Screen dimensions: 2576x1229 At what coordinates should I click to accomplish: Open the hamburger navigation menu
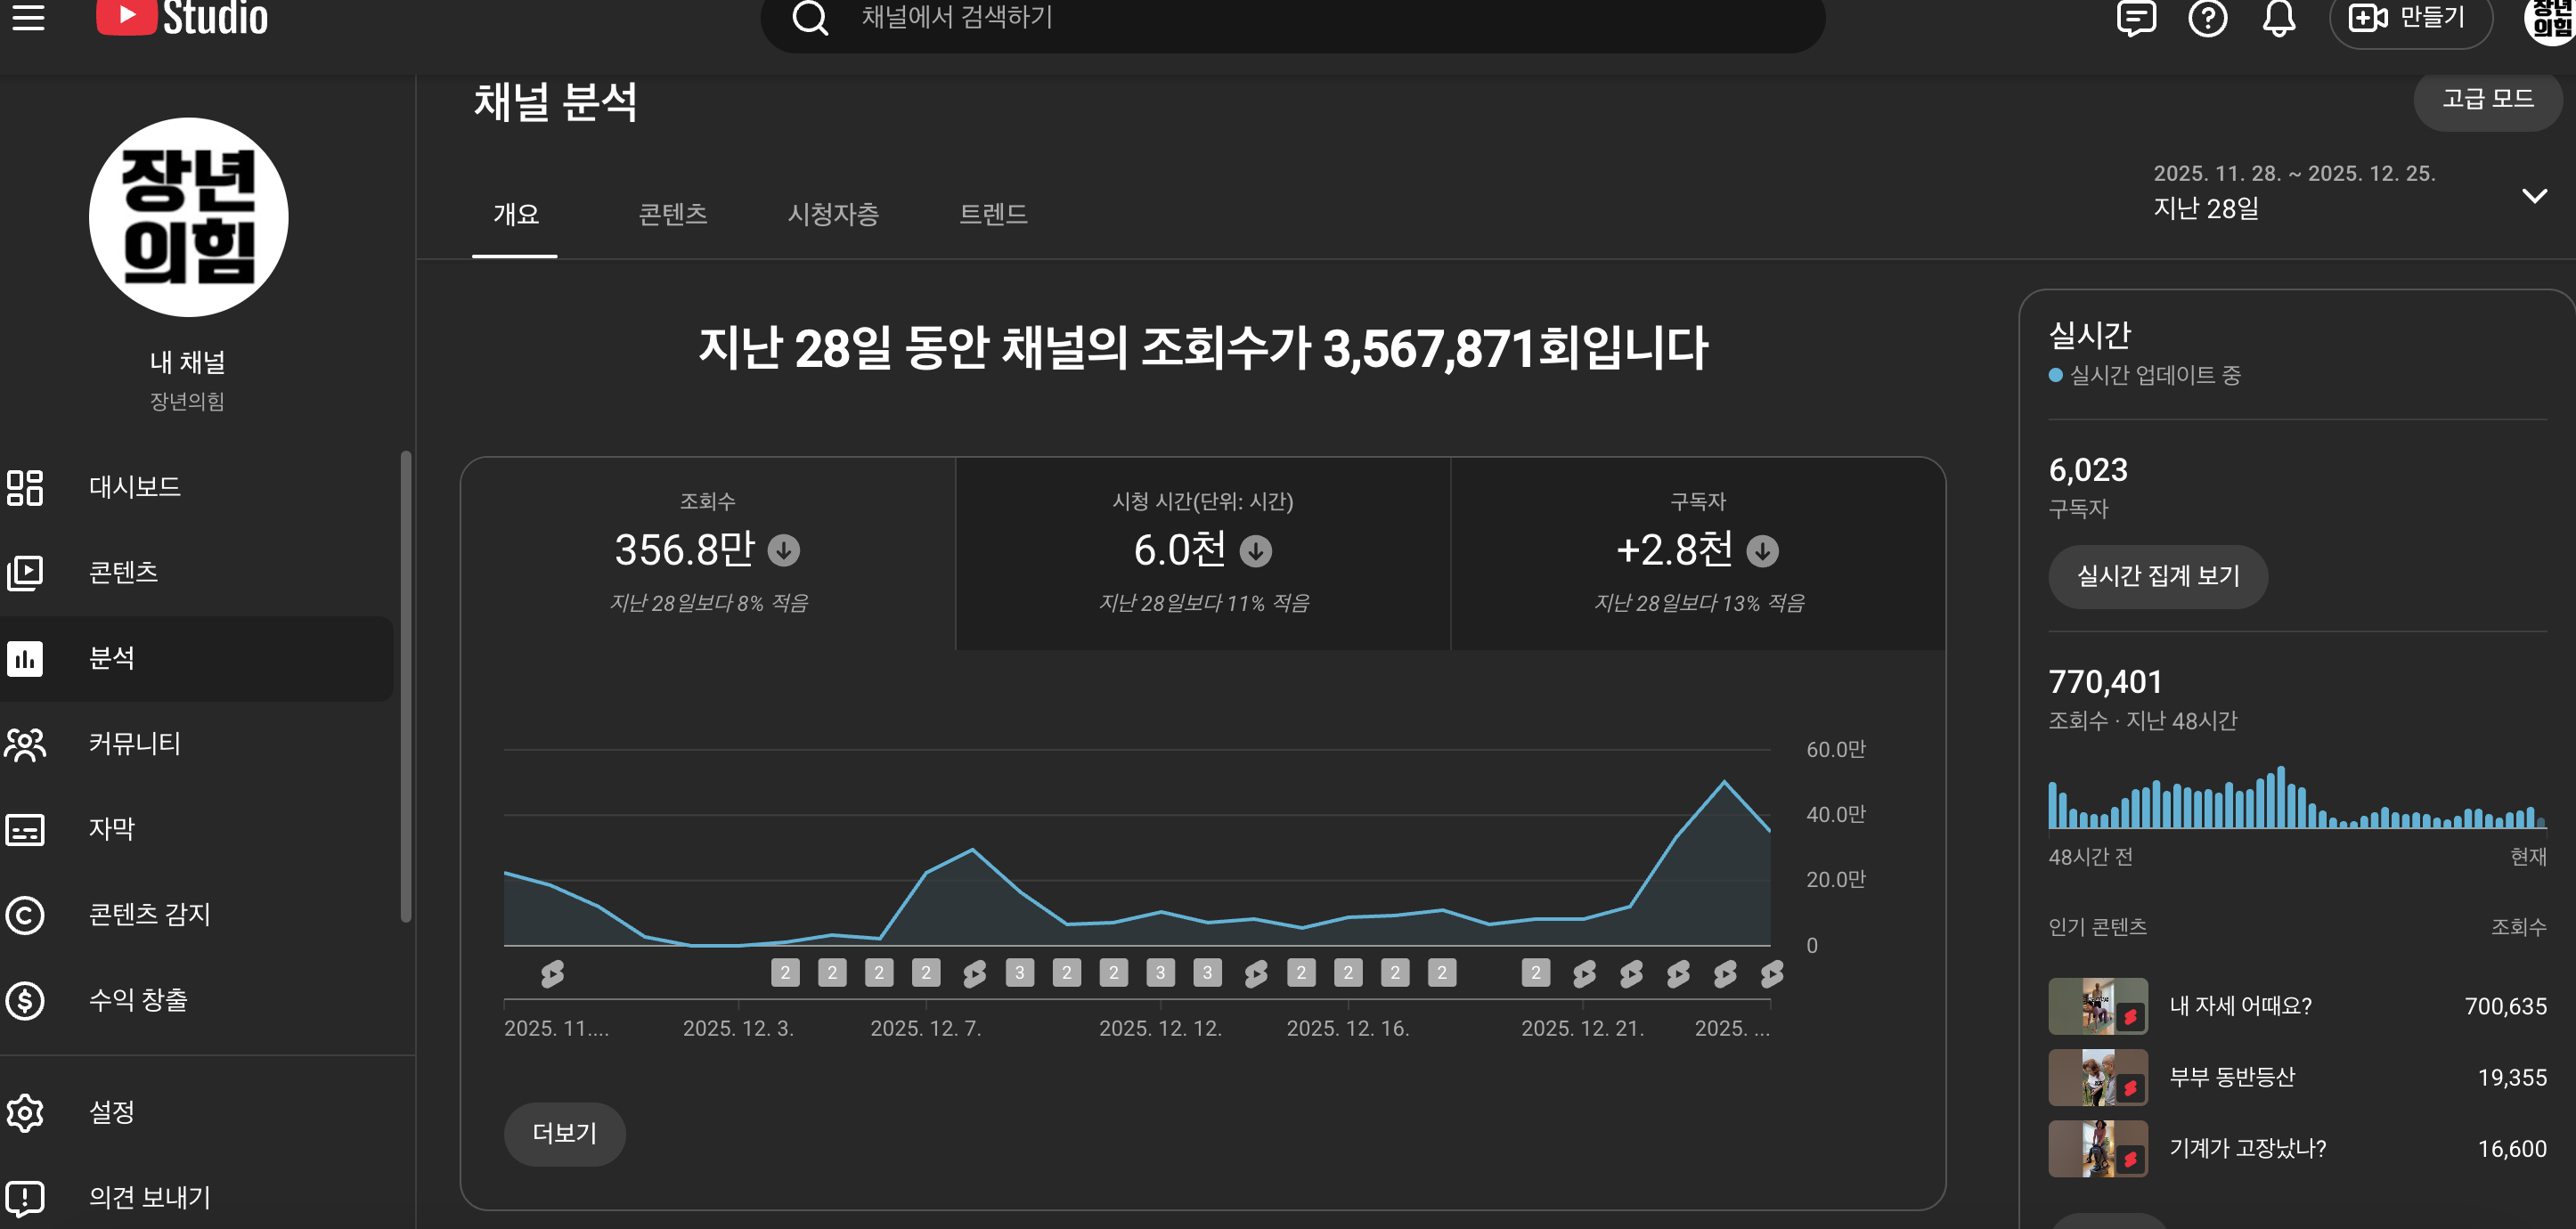point(28,17)
